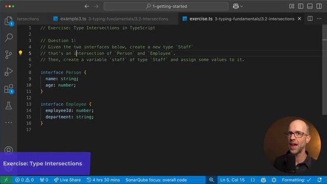Switch to the partially visible 'tersections' tab

pyautogui.click(x=28, y=19)
